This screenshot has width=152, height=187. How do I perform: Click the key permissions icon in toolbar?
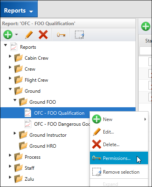pos(61,35)
